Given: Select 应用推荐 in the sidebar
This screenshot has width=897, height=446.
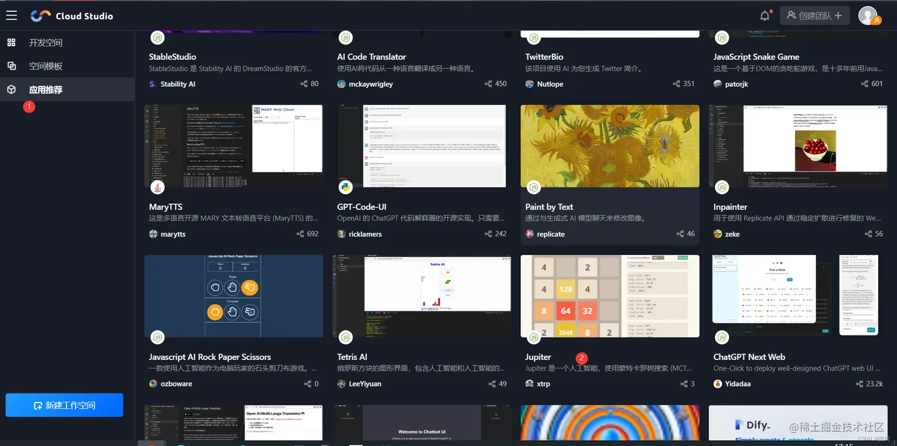Looking at the screenshot, I should point(46,90).
